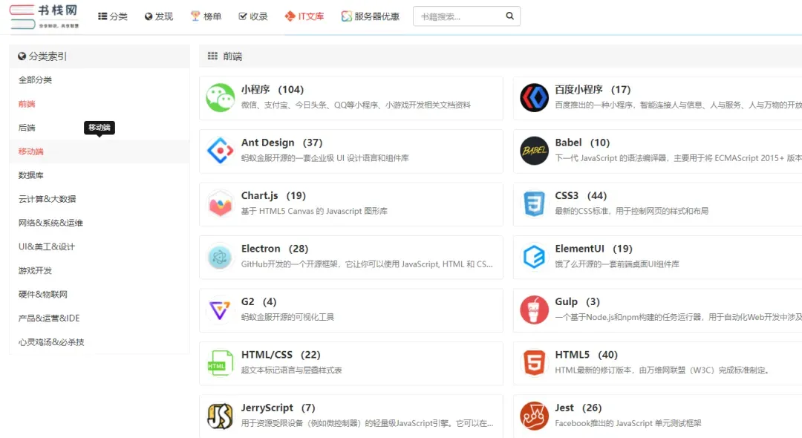
Task: Click the HTML5 shield icon
Action: (534, 363)
